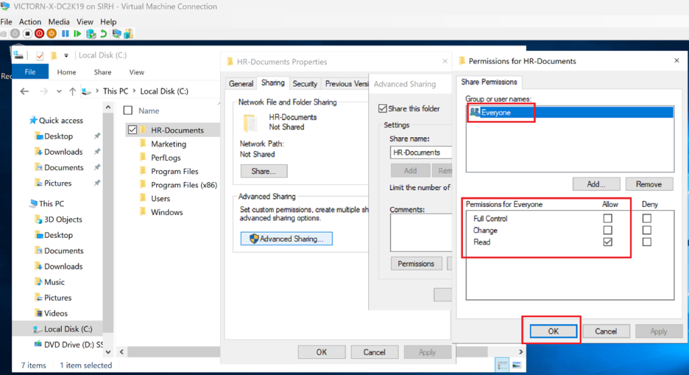Click the green Start/Resume VM toolbar icon

[78, 33]
